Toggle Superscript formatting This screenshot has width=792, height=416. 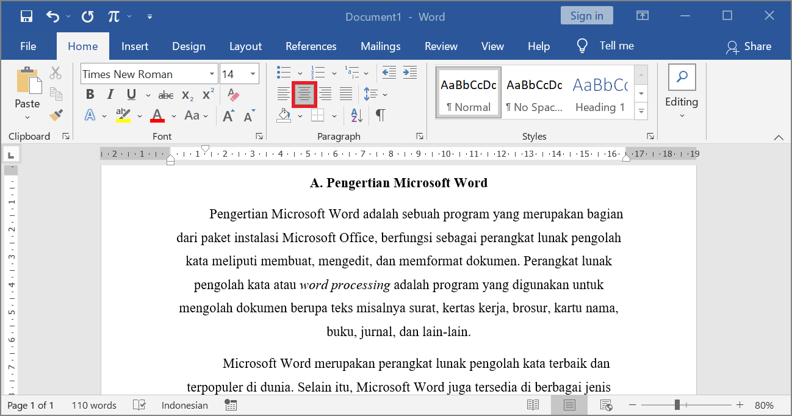point(208,95)
